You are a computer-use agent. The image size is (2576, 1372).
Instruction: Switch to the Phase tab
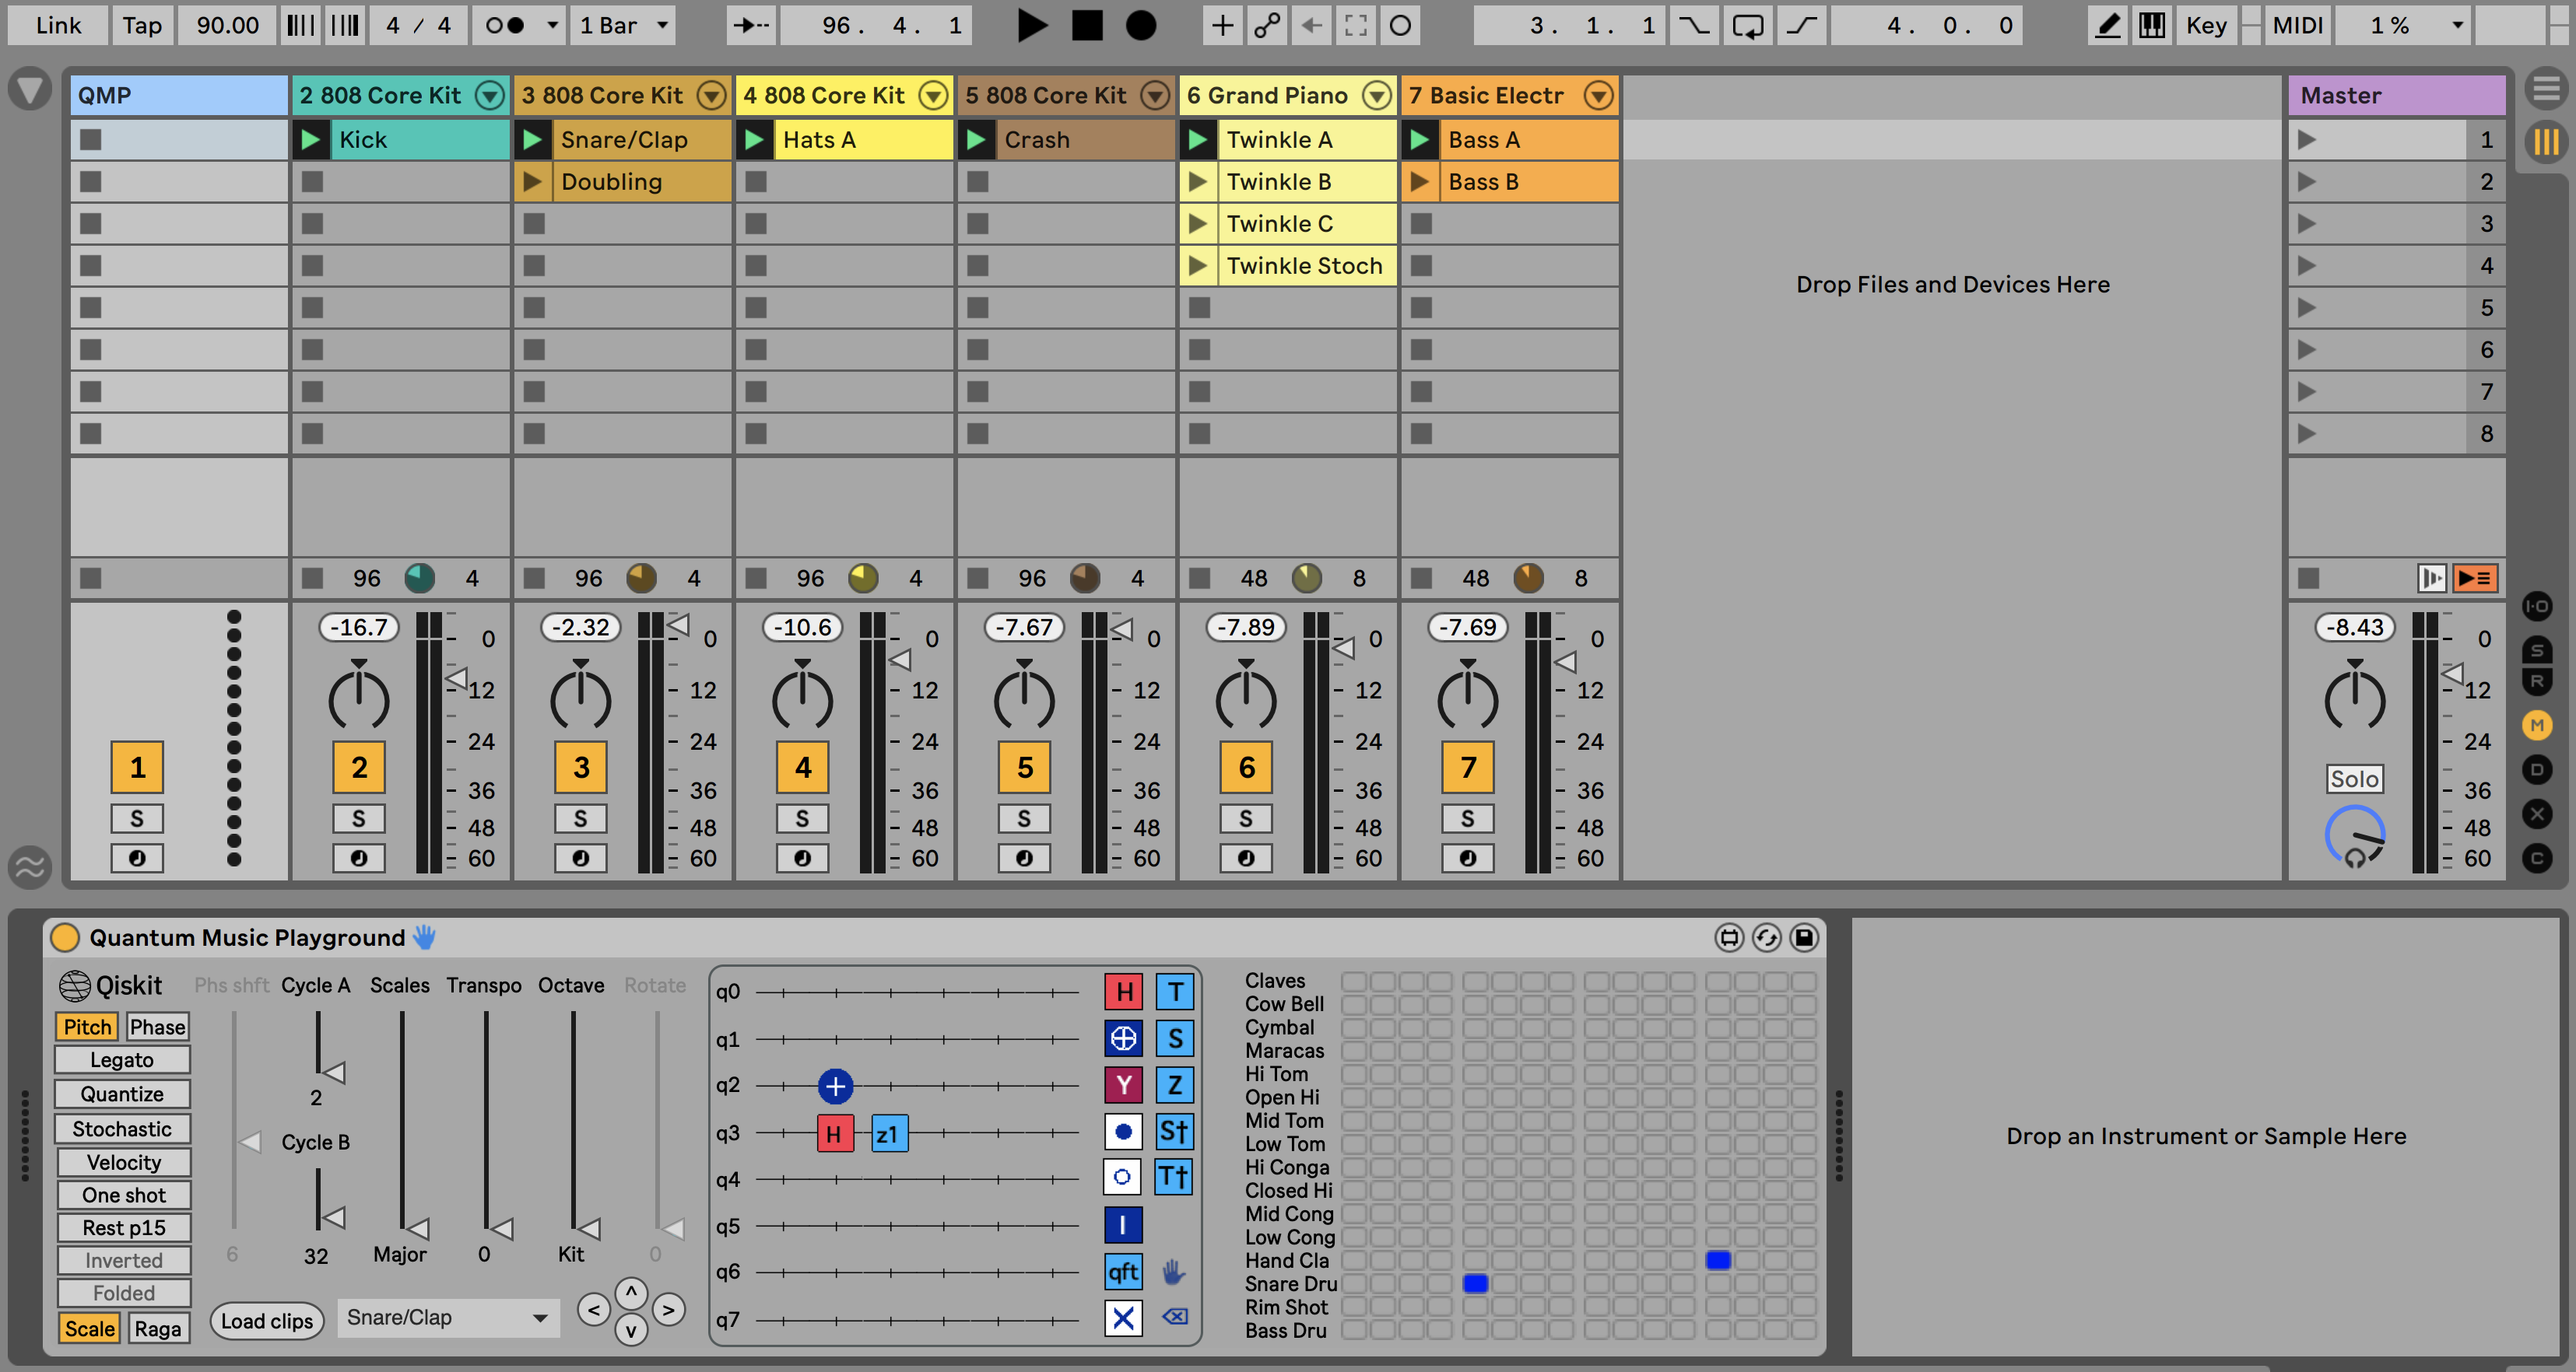(x=157, y=1026)
